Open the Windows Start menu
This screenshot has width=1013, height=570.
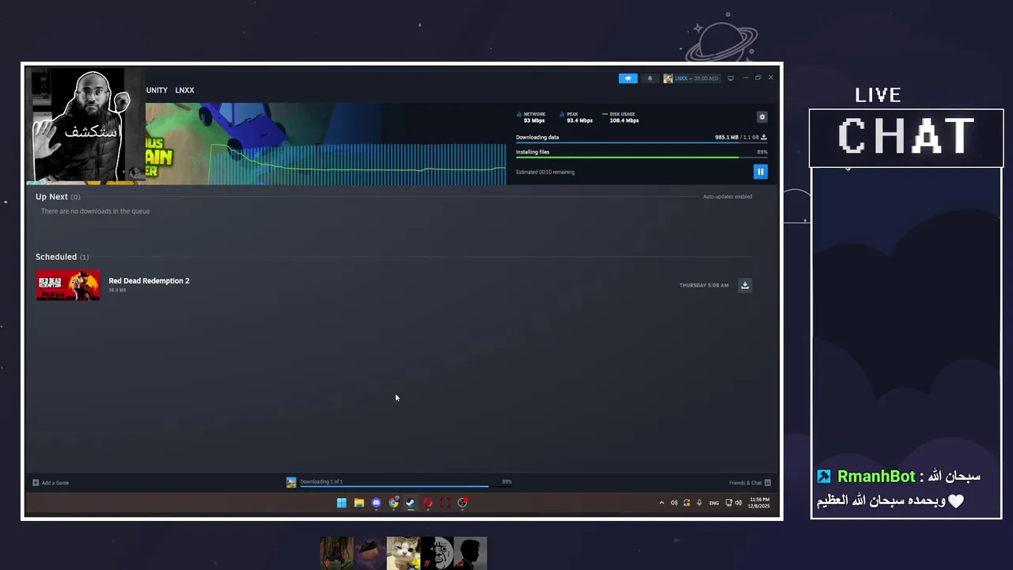pyautogui.click(x=341, y=503)
